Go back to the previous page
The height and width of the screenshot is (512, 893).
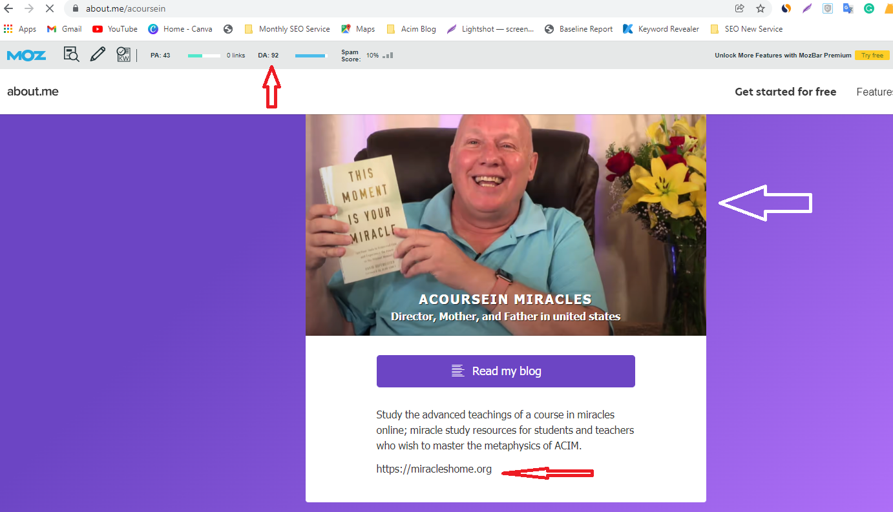coord(8,9)
